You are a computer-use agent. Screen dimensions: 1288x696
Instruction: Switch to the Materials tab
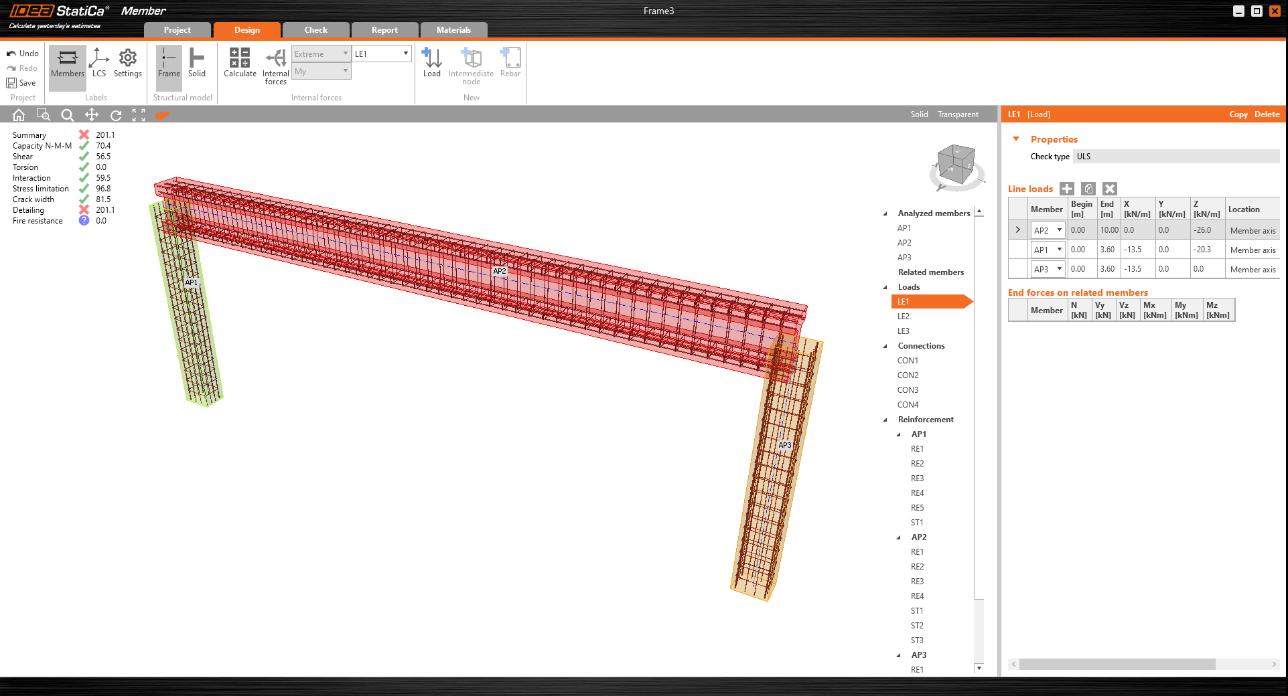tap(454, 30)
